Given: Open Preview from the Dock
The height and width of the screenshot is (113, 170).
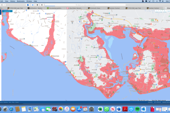Looking at the screenshot, I should click(30, 109).
